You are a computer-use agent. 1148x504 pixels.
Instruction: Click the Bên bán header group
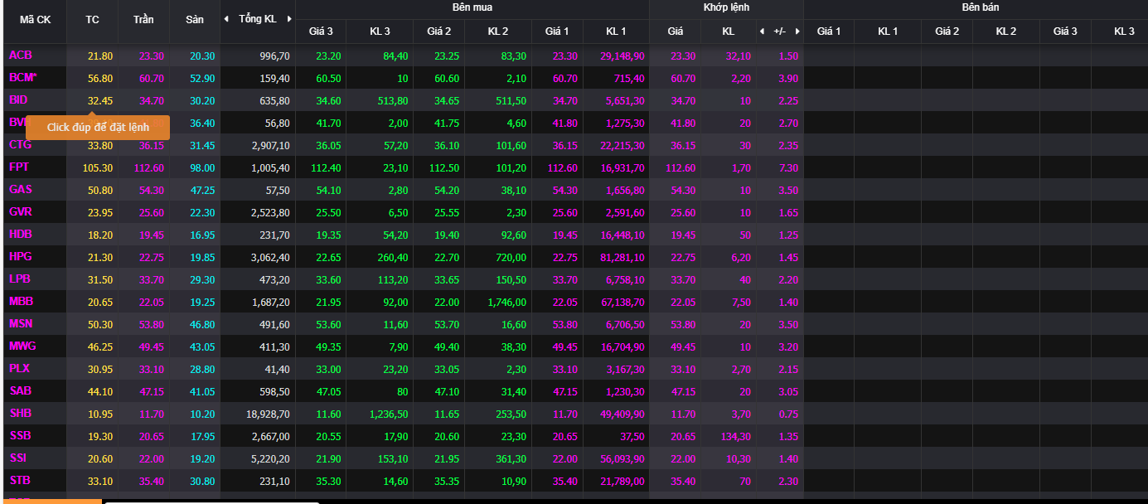point(976,7)
